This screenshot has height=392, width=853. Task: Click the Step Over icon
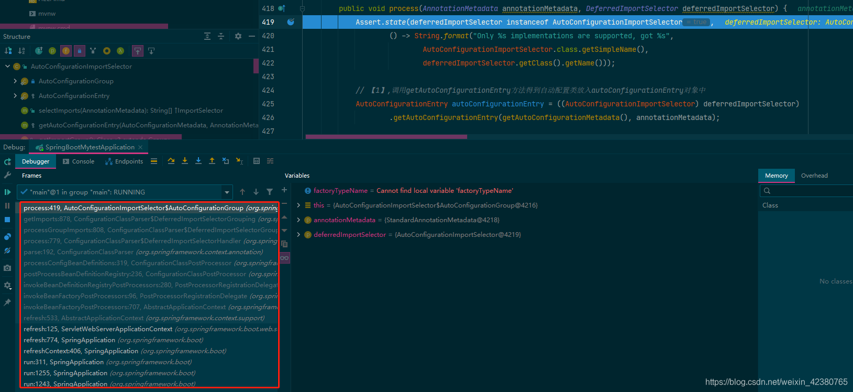pyautogui.click(x=171, y=161)
